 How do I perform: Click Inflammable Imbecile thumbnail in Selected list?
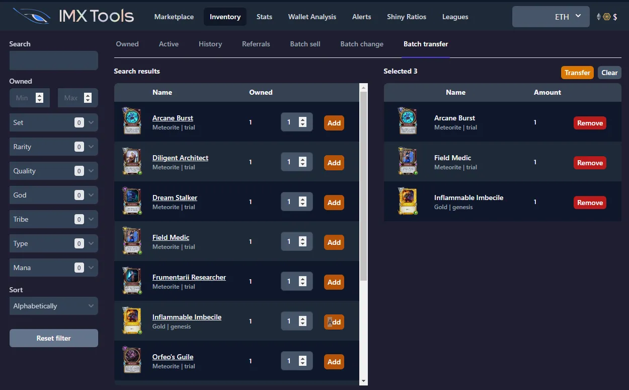pos(407,201)
